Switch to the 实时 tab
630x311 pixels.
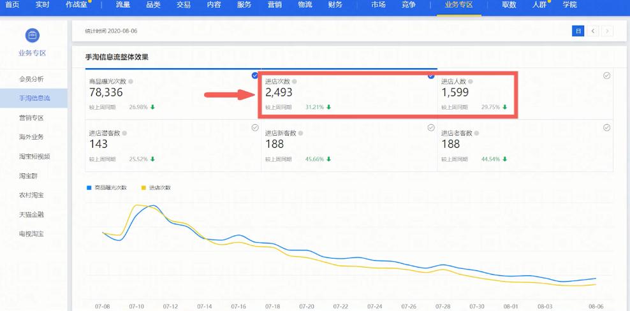tap(42, 5)
